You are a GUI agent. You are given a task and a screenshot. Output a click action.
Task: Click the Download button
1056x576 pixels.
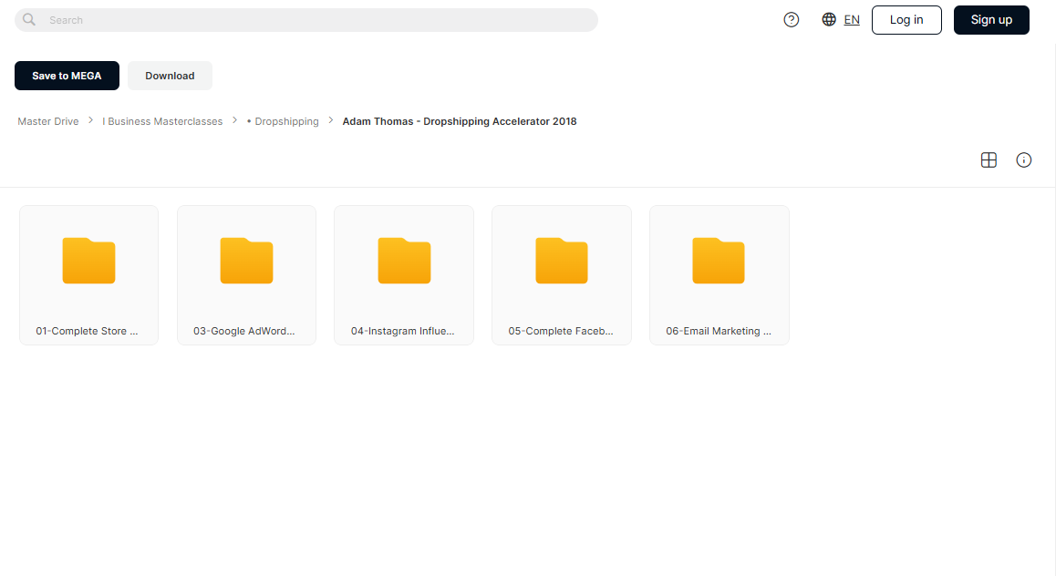click(x=170, y=76)
